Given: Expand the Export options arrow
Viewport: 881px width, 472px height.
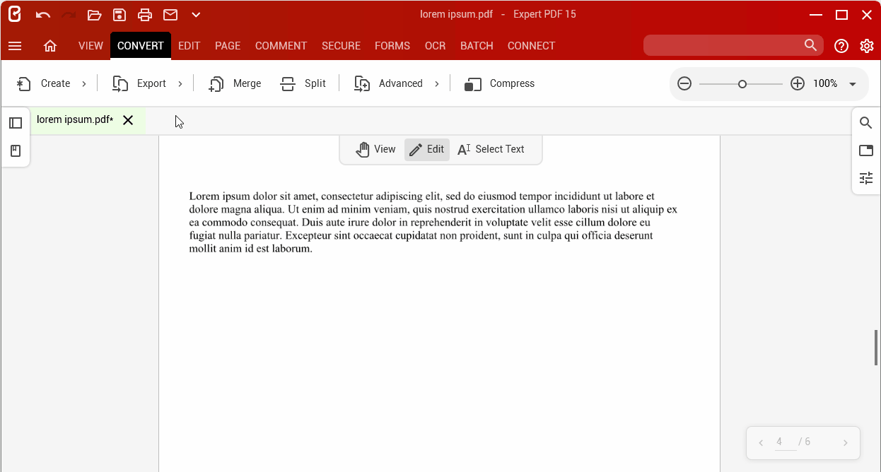Looking at the screenshot, I should 180,83.
